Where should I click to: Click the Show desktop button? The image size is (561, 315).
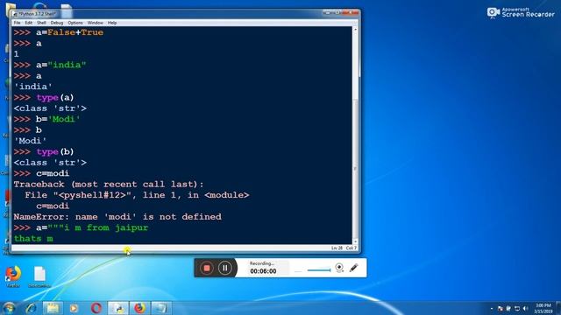click(558, 308)
